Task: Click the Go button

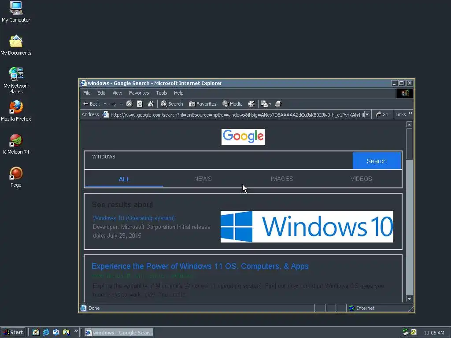Action: pos(382,114)
